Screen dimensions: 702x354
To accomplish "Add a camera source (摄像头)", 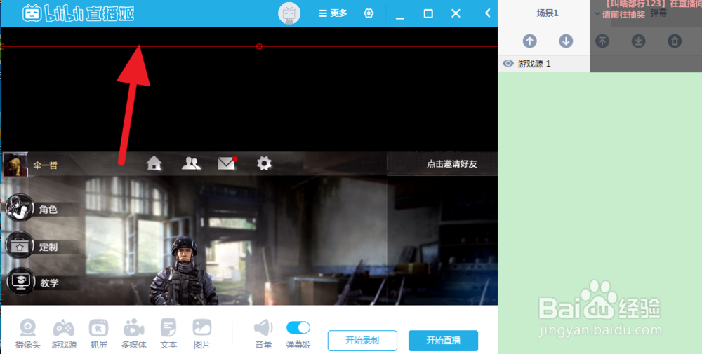I will pyautogui.click(x=28, y=334).
